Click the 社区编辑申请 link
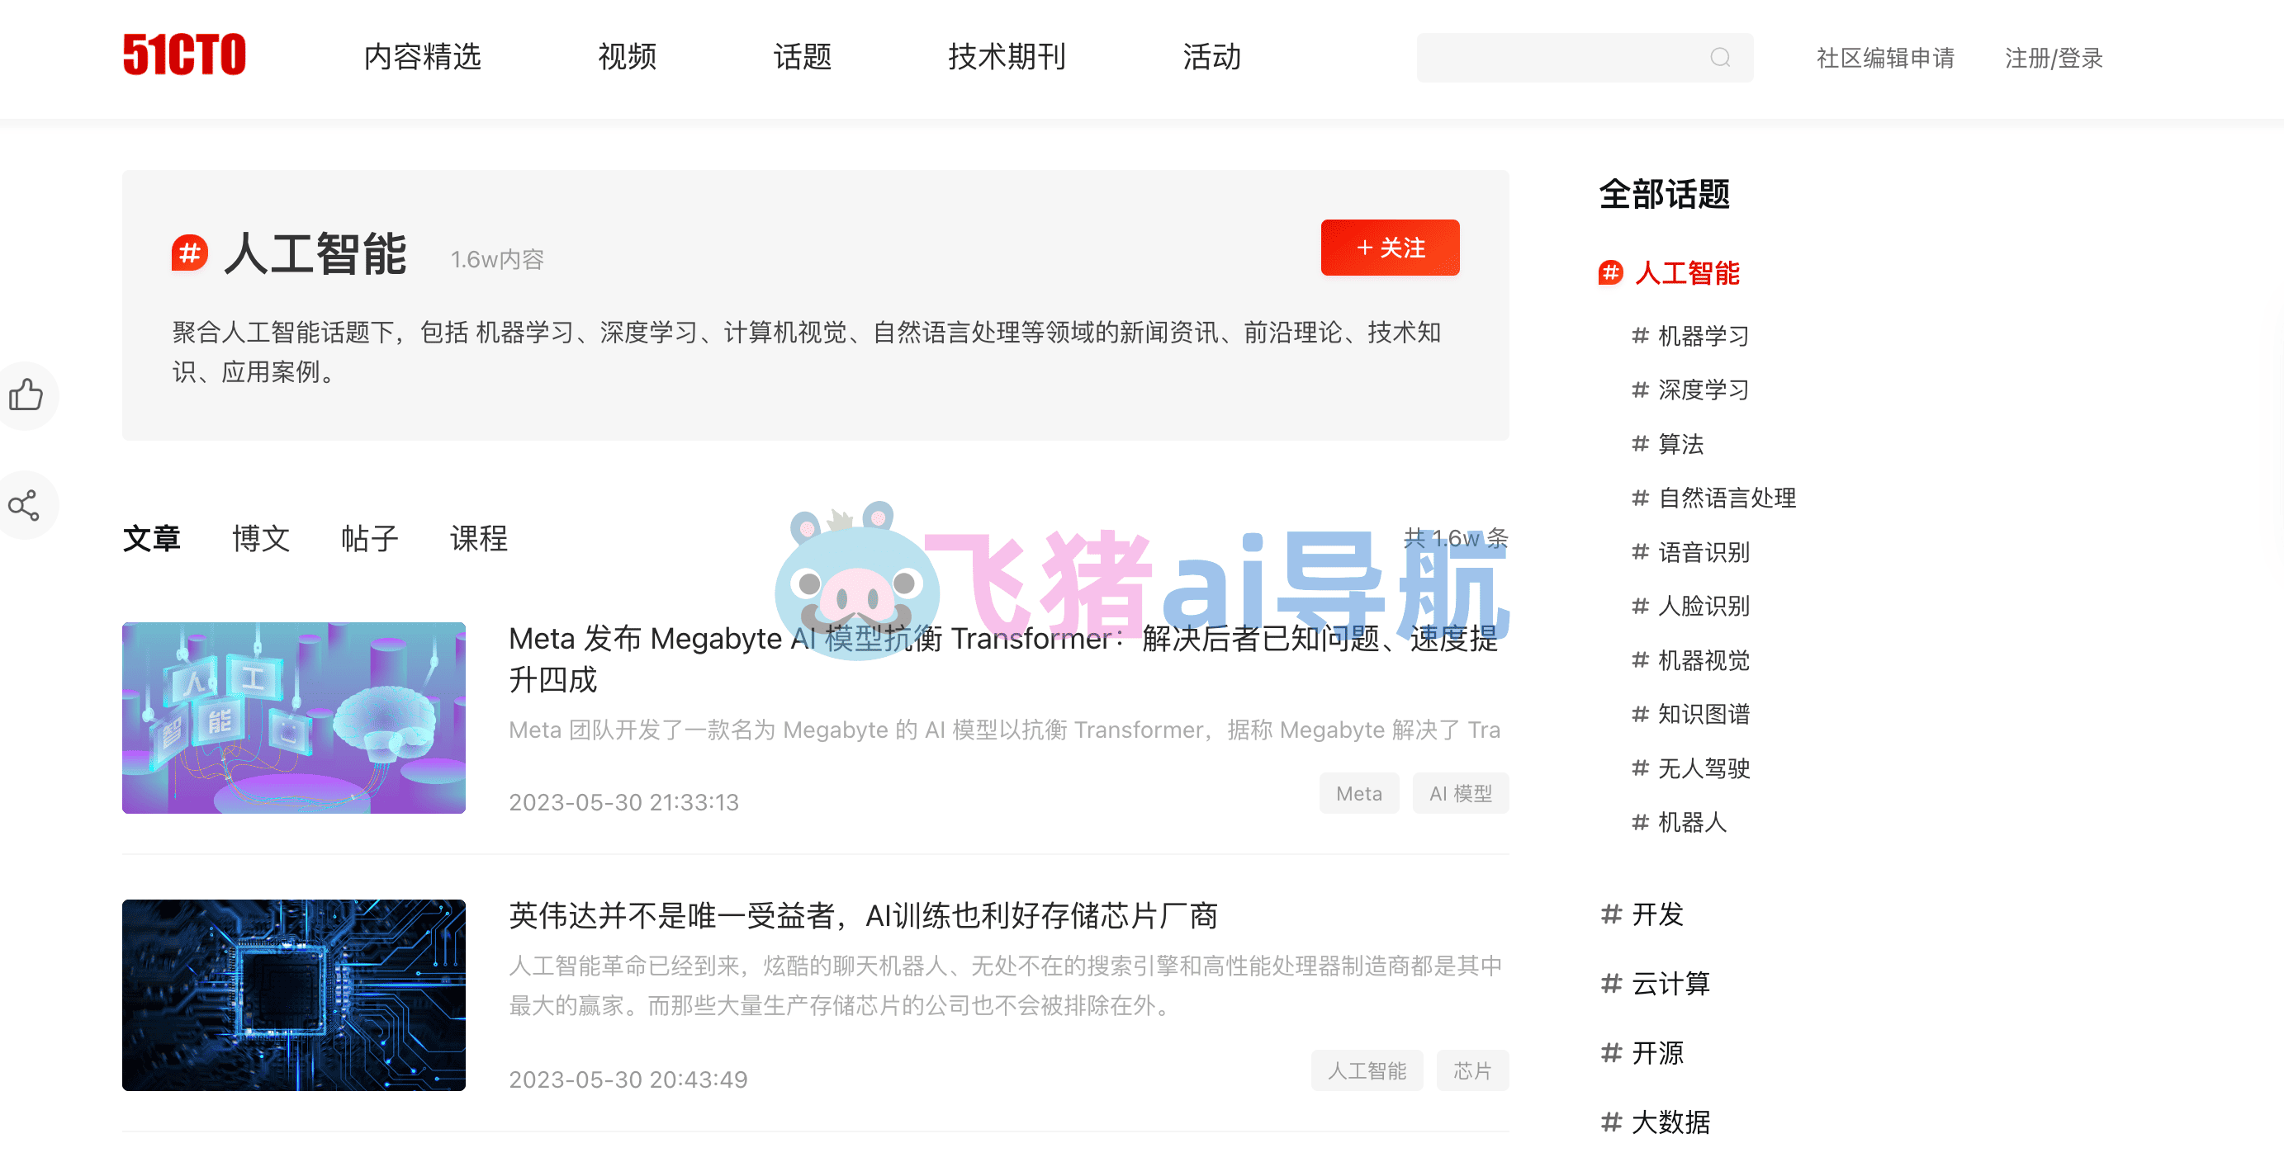Image resolution: width=2284 pixels, height=1162 pixels. pos(1885,59)
